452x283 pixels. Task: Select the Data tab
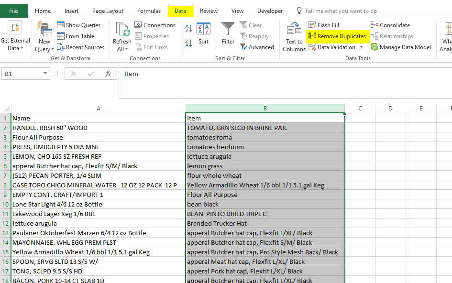pos(180,11)
